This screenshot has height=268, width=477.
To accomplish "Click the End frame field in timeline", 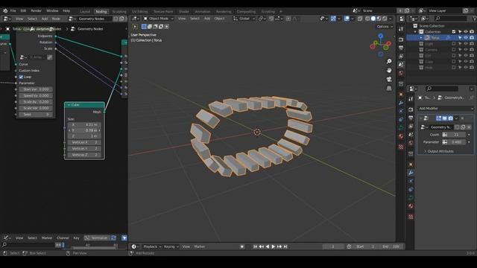I will (391, 246).
